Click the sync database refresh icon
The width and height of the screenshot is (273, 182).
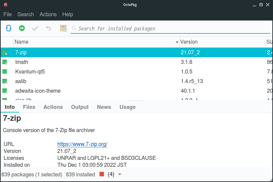(x=9, y=28)
